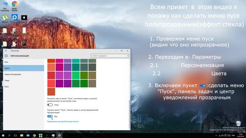Screen dimensions: 246x138
Task: Select the Apple logo desktop icon
Action: [x=24, y=18]
